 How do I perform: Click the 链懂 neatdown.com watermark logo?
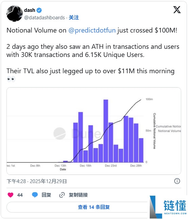pyautogui.click(x=168, y=207)
